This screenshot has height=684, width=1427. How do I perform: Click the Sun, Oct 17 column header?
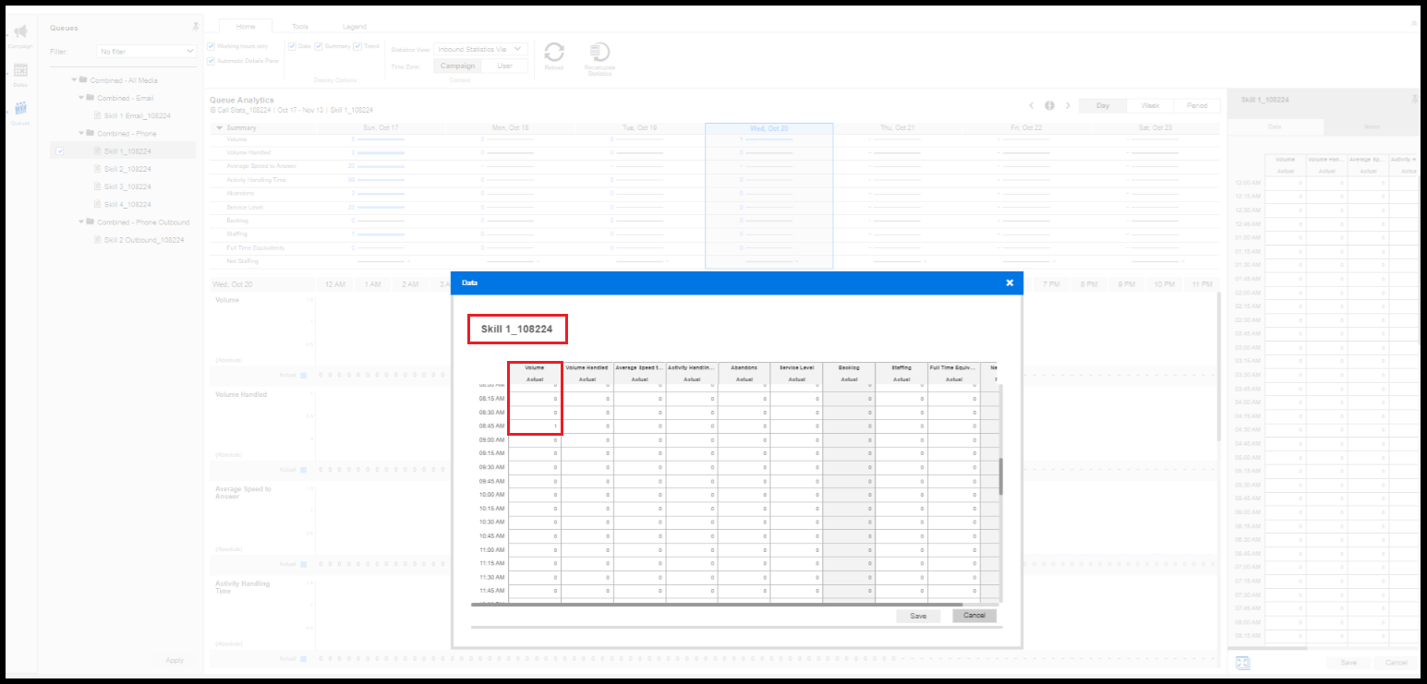[x=381, y=127]
